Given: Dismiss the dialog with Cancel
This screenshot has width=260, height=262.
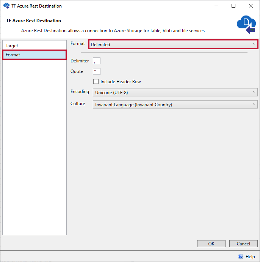Looking at the screenshot, I should (243, 243).
